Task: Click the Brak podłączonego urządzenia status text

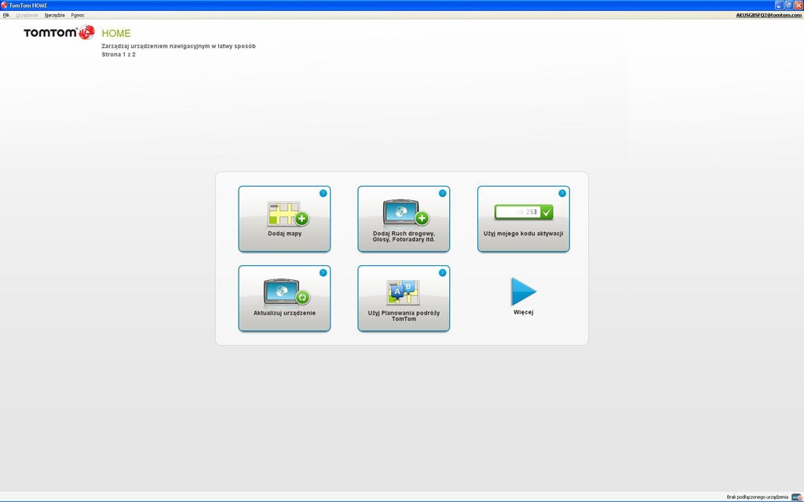Action: (757, 497)
